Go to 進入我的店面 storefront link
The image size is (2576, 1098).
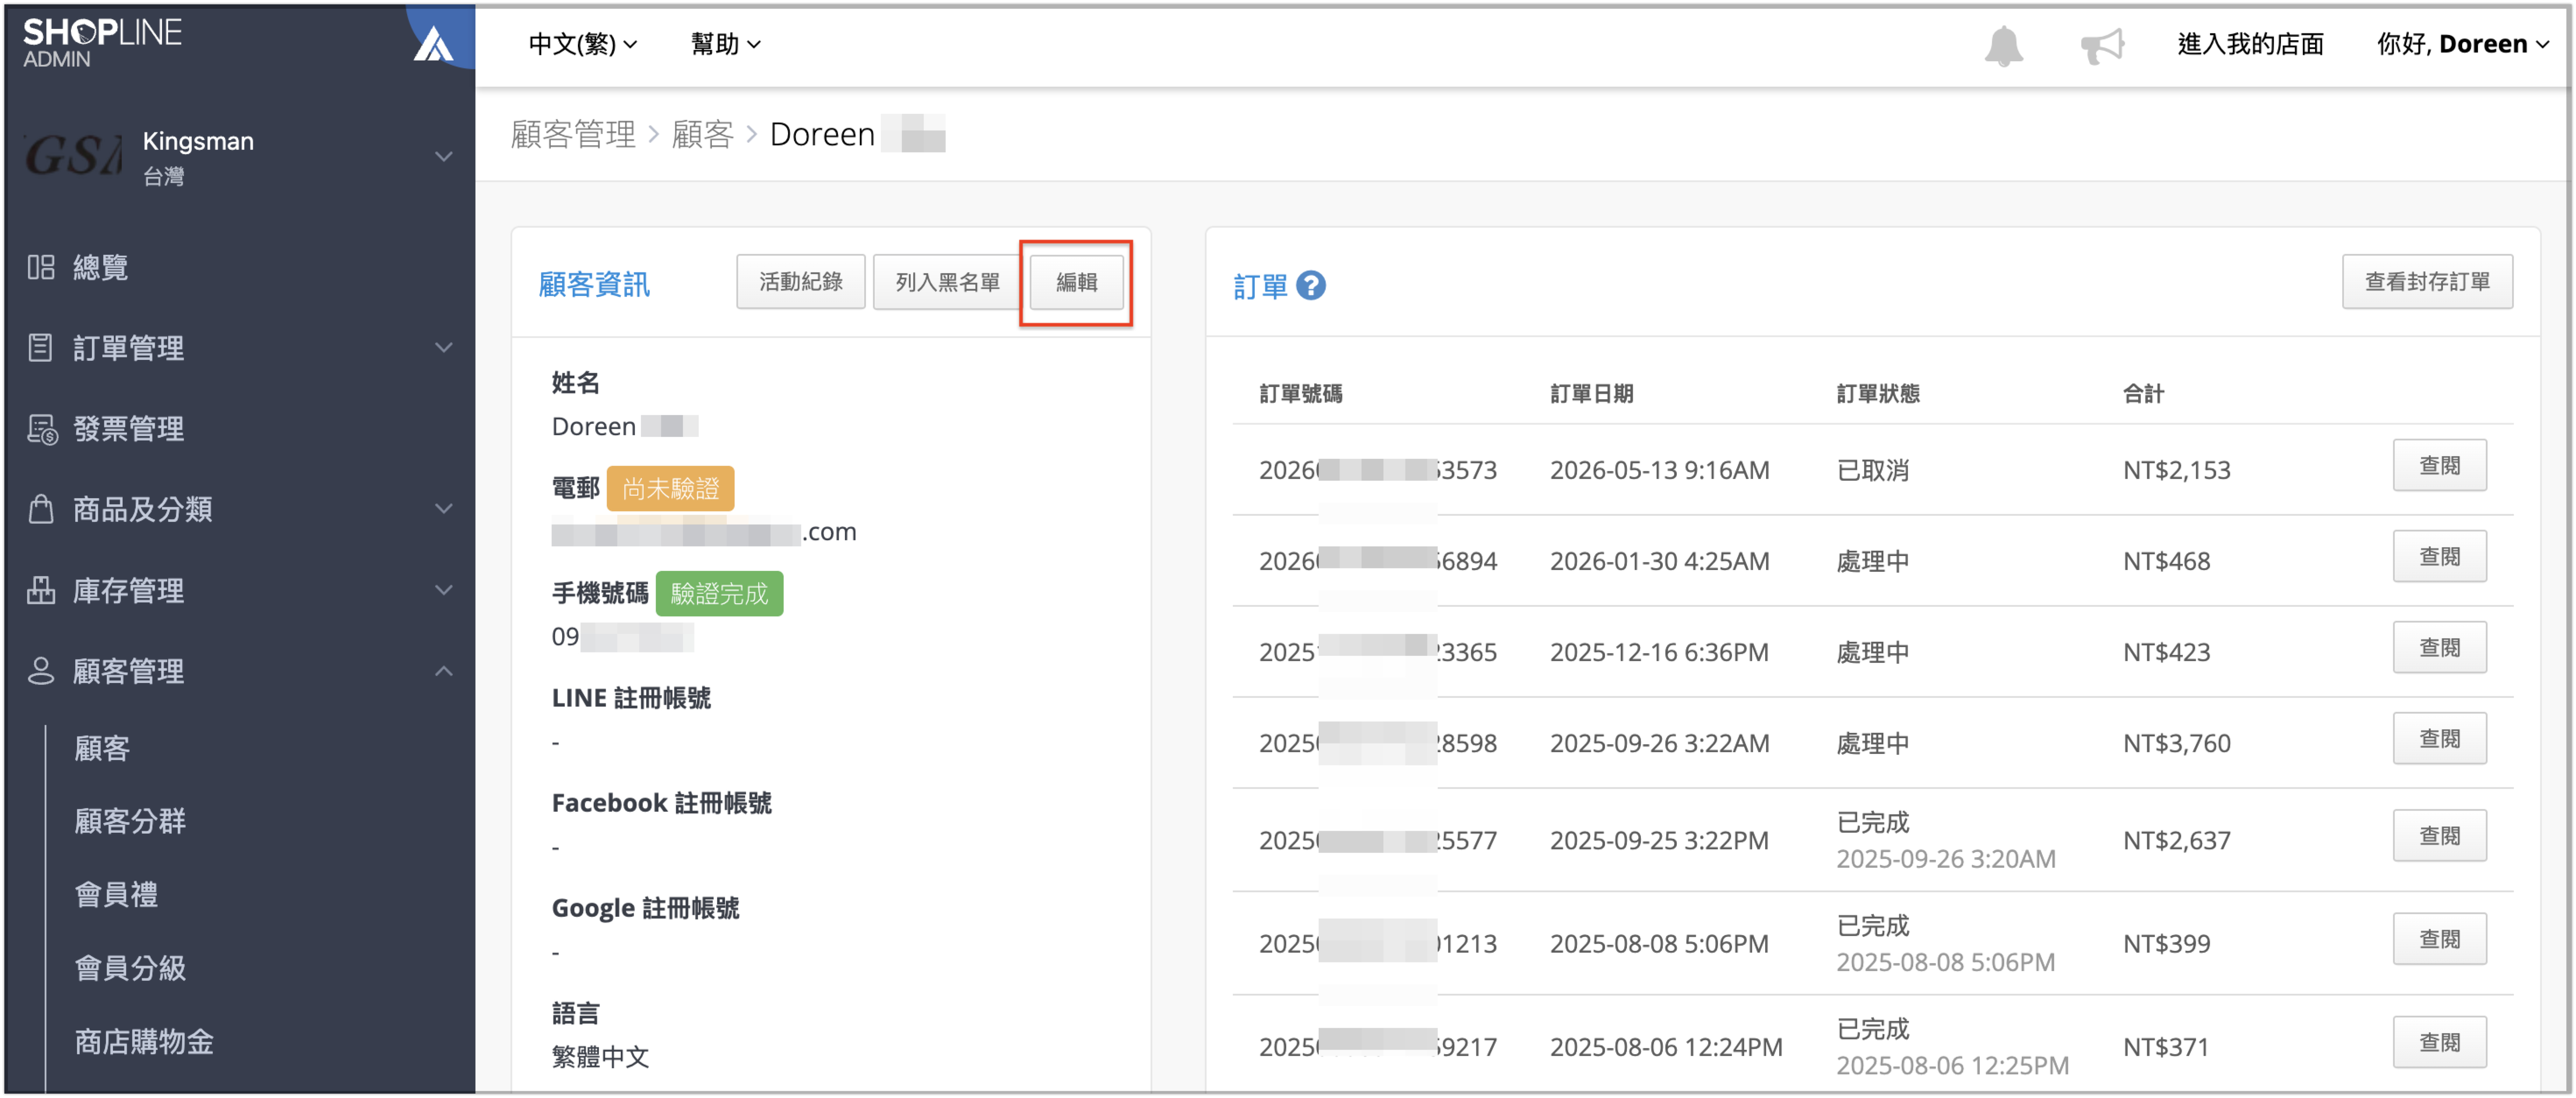point(2250,44)
